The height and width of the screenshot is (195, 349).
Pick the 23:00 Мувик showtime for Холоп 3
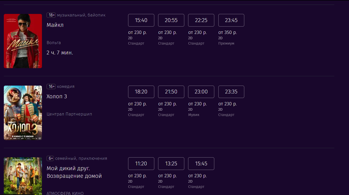[201, 92]
